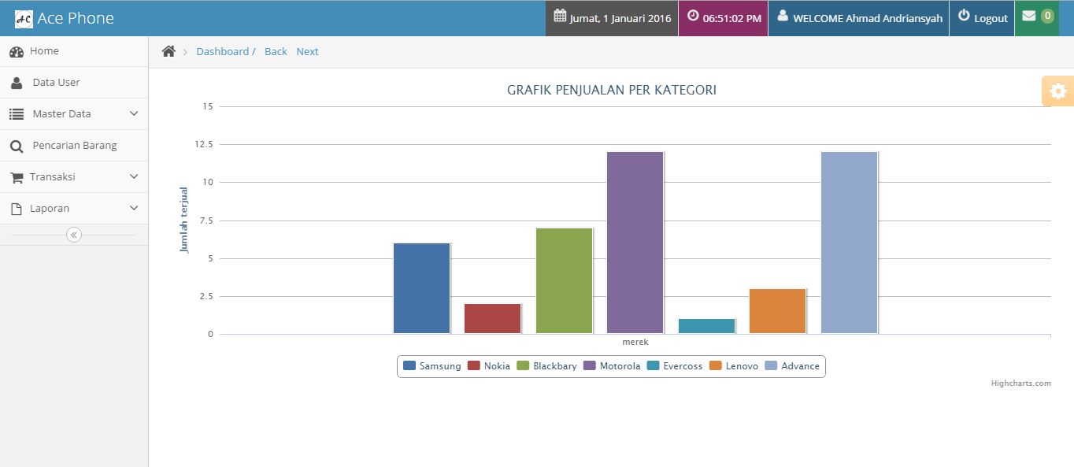Screen dimensions: 1074x467
Task: Click the Data User person icon
Action: coord(17,83)
